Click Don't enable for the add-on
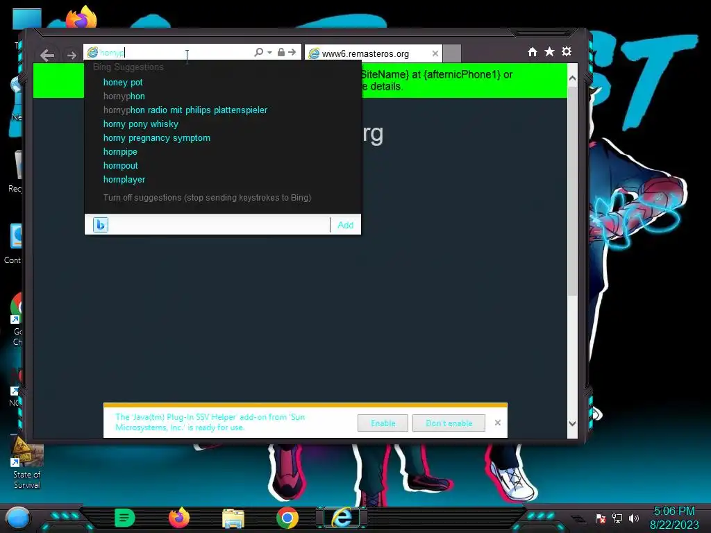The image size is (711, 533). 449,423
